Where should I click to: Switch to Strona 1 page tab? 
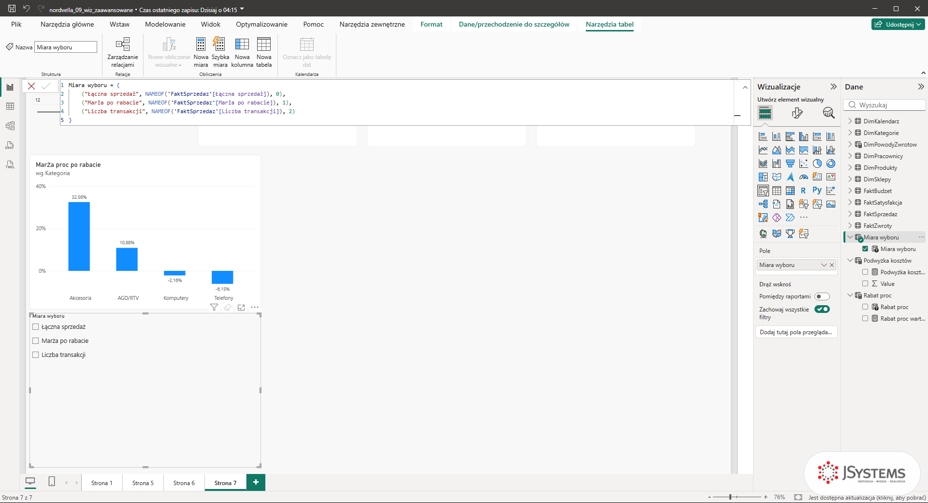pyautogui.click(x=102, y=483)
